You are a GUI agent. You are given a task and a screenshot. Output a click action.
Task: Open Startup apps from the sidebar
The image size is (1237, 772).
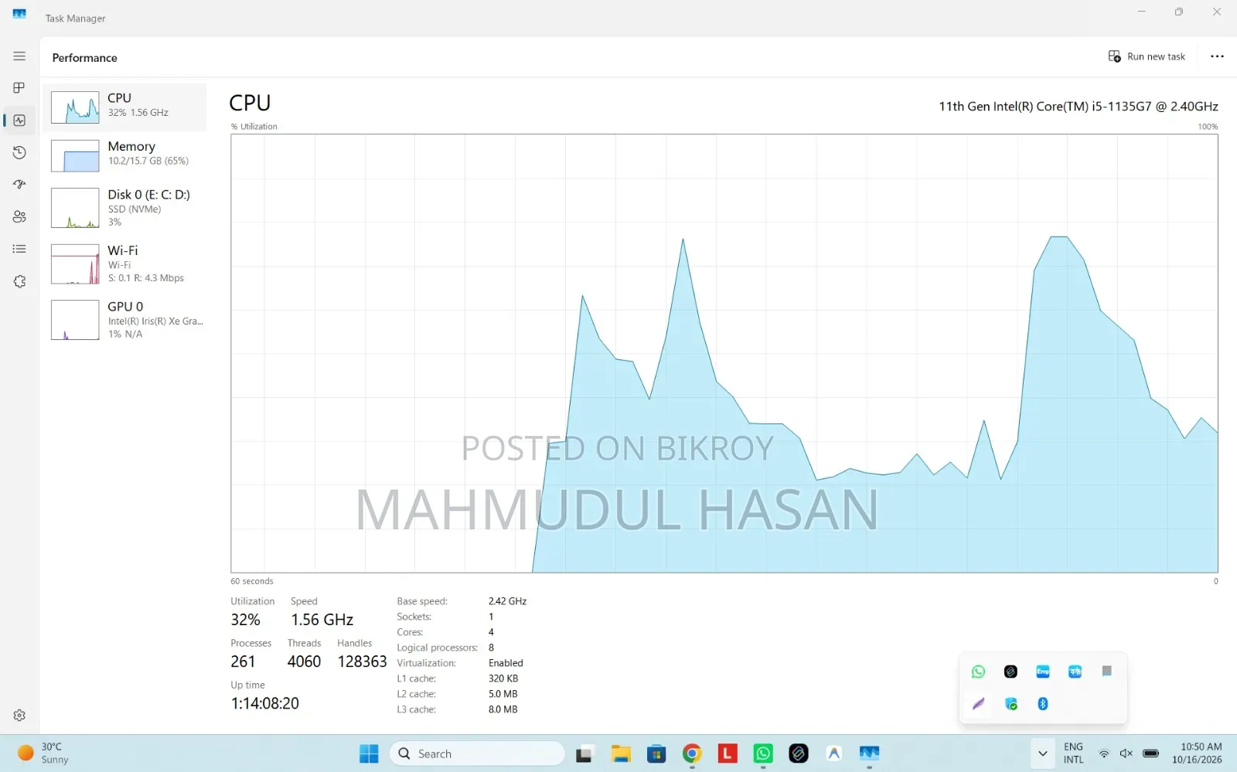tap(19, 184)
